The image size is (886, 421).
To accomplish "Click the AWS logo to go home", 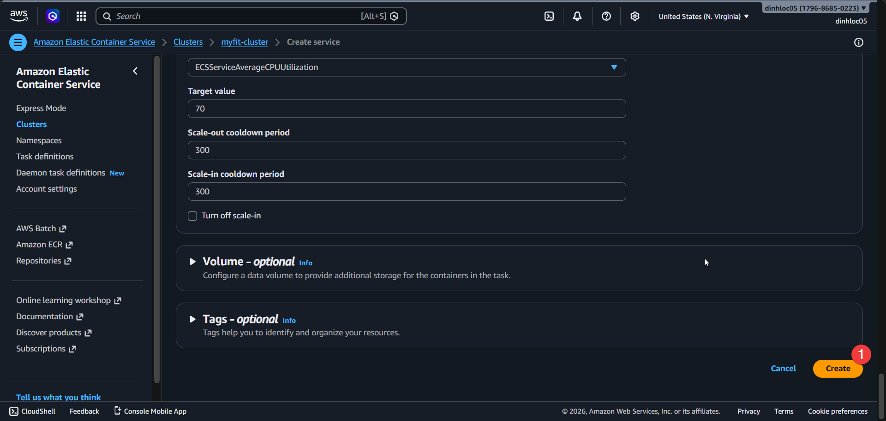I will click(x=18, y=15).
